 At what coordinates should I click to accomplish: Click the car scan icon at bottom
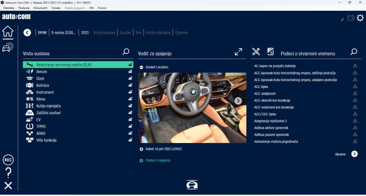coord(192,184)
